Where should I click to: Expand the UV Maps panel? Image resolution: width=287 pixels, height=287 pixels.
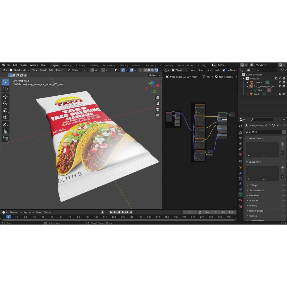point(247,185)
